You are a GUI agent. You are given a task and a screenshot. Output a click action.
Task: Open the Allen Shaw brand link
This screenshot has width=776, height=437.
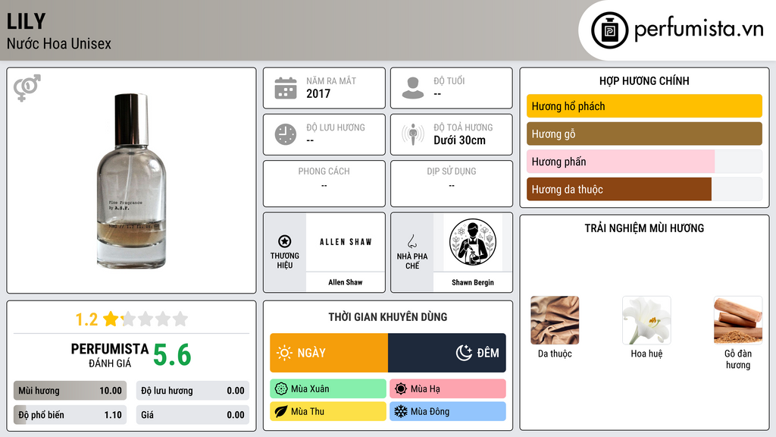tap(346, 282)
